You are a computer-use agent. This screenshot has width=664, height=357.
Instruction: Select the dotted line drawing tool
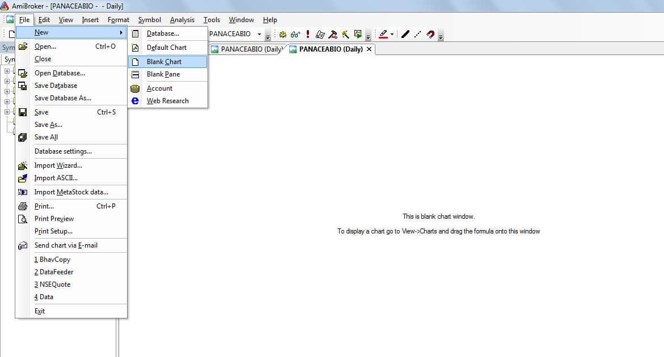[x=417, y=34]
